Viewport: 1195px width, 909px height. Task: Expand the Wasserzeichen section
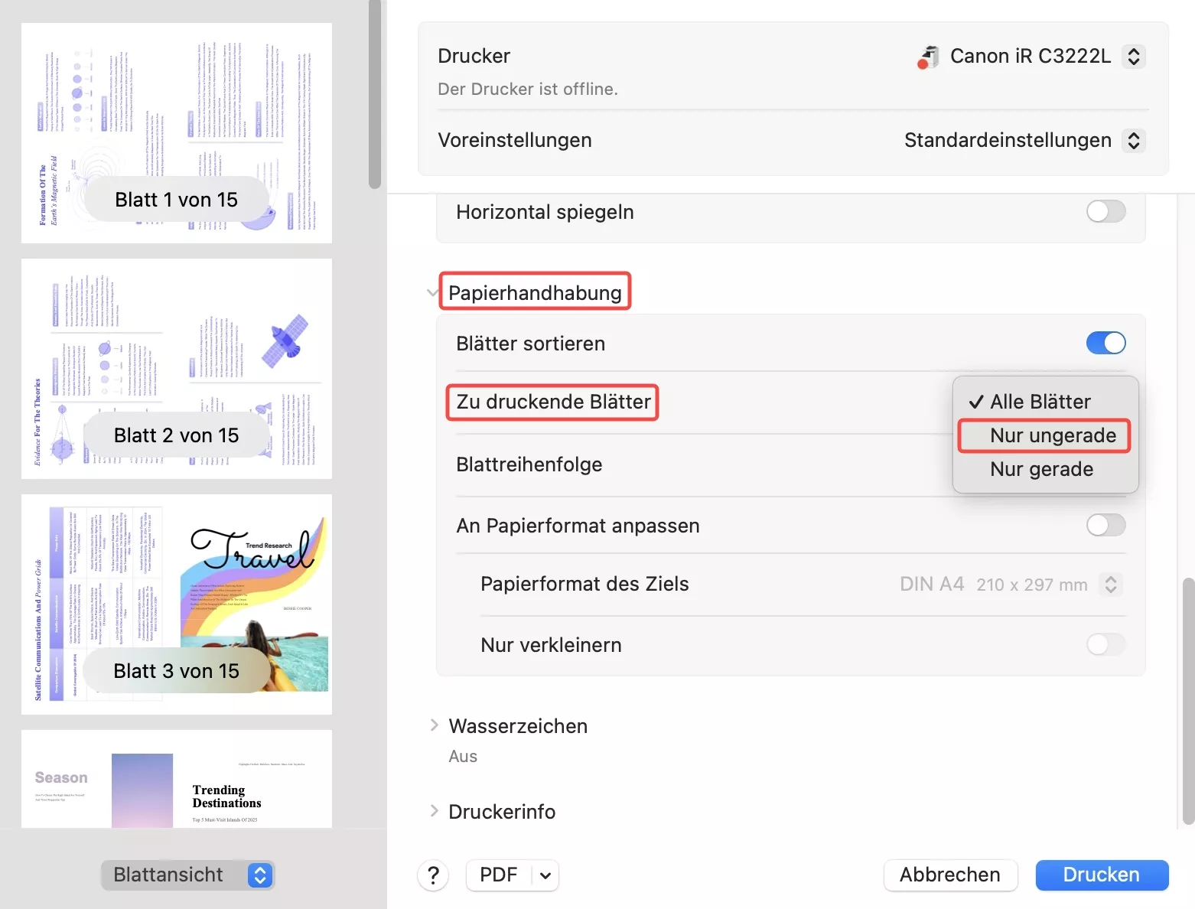434,725
